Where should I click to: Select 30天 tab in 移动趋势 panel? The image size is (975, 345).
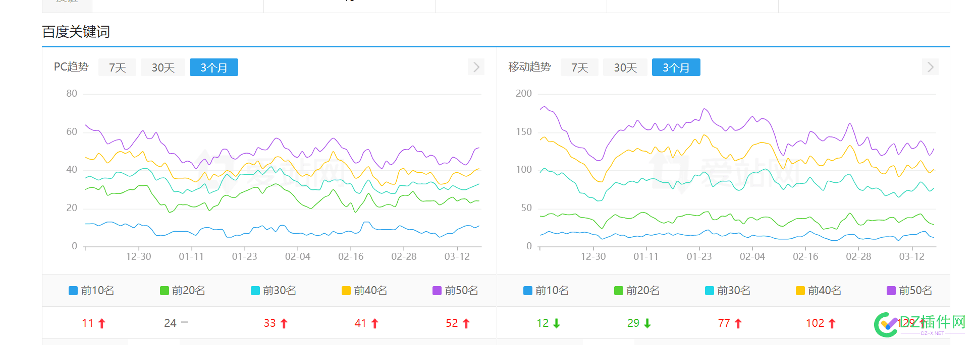click(625, 67)
